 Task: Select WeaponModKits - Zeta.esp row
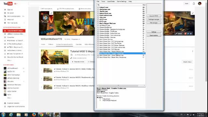[x=121, y=37]
